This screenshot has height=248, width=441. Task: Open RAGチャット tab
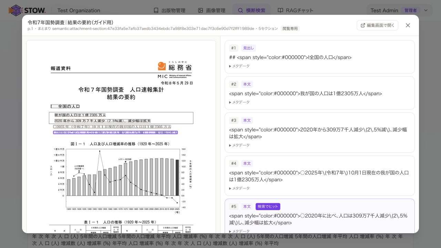click(296, 10)
